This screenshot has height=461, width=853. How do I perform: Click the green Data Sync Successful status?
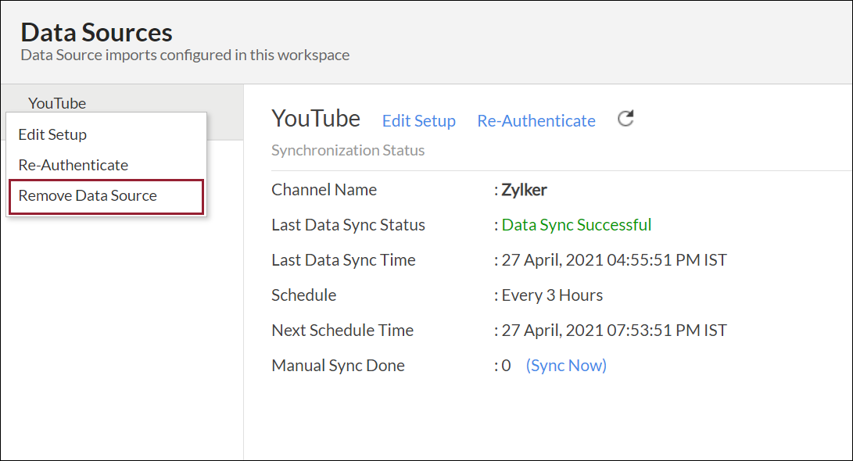[576, 224]
